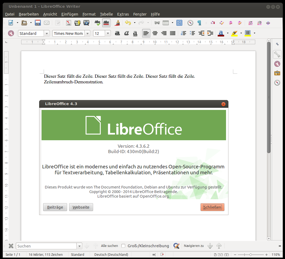This screenshot has height=259, width=285.
Task: Click the envelope email document icon
Action: click(x=47, y=23)
